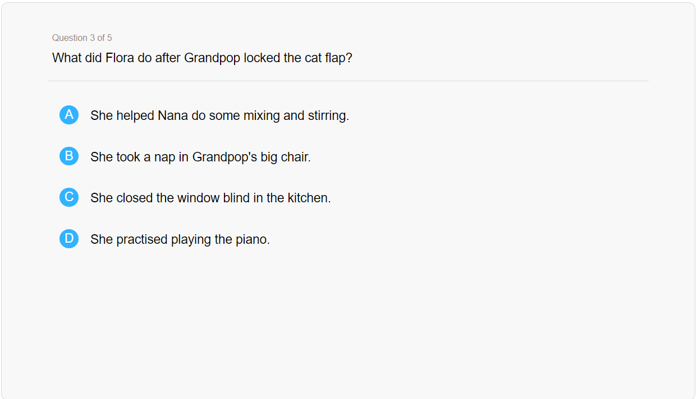Select "She helped Nana do some mixing" answer text
The width and height of the screenshot is (697, 399).
tap(219, 115)
